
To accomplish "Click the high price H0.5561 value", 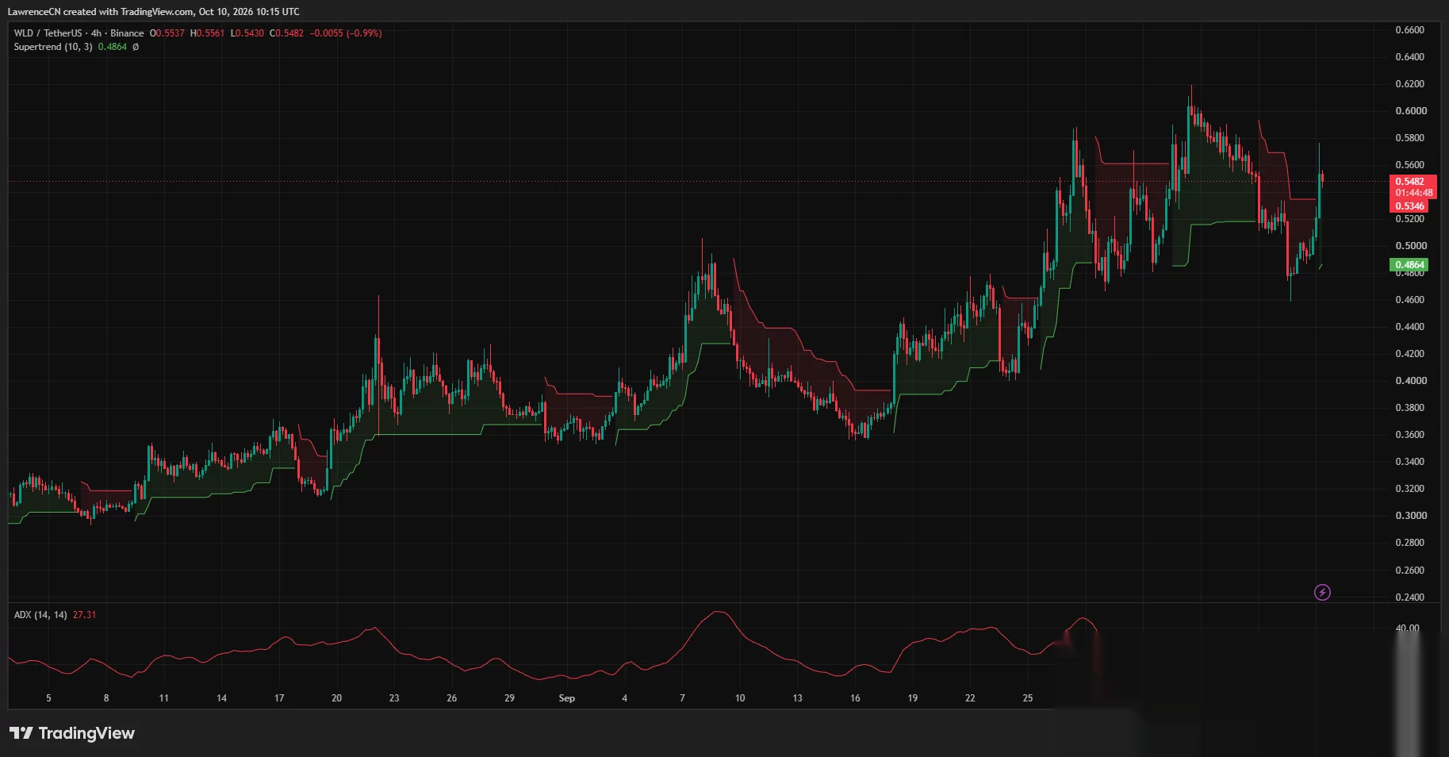I will click(208, 33).
